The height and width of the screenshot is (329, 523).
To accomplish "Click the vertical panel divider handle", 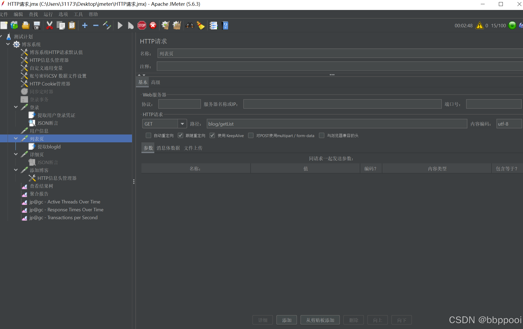I will point(134,181).
